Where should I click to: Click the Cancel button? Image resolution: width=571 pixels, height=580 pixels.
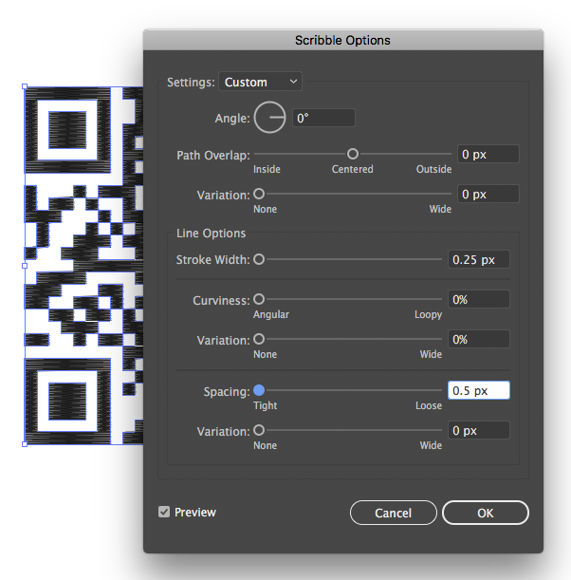[x=394, y=513]
